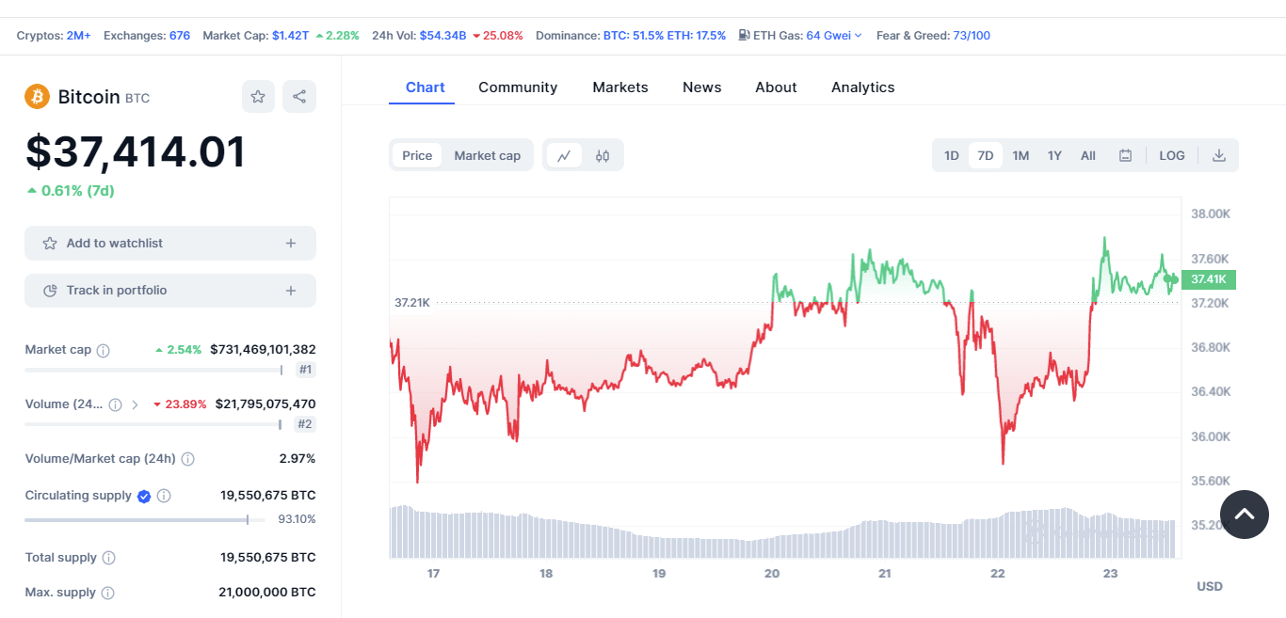Click the ETH Gas pump icon
The image size is (1286, 618).
click(x=744, y=36)
